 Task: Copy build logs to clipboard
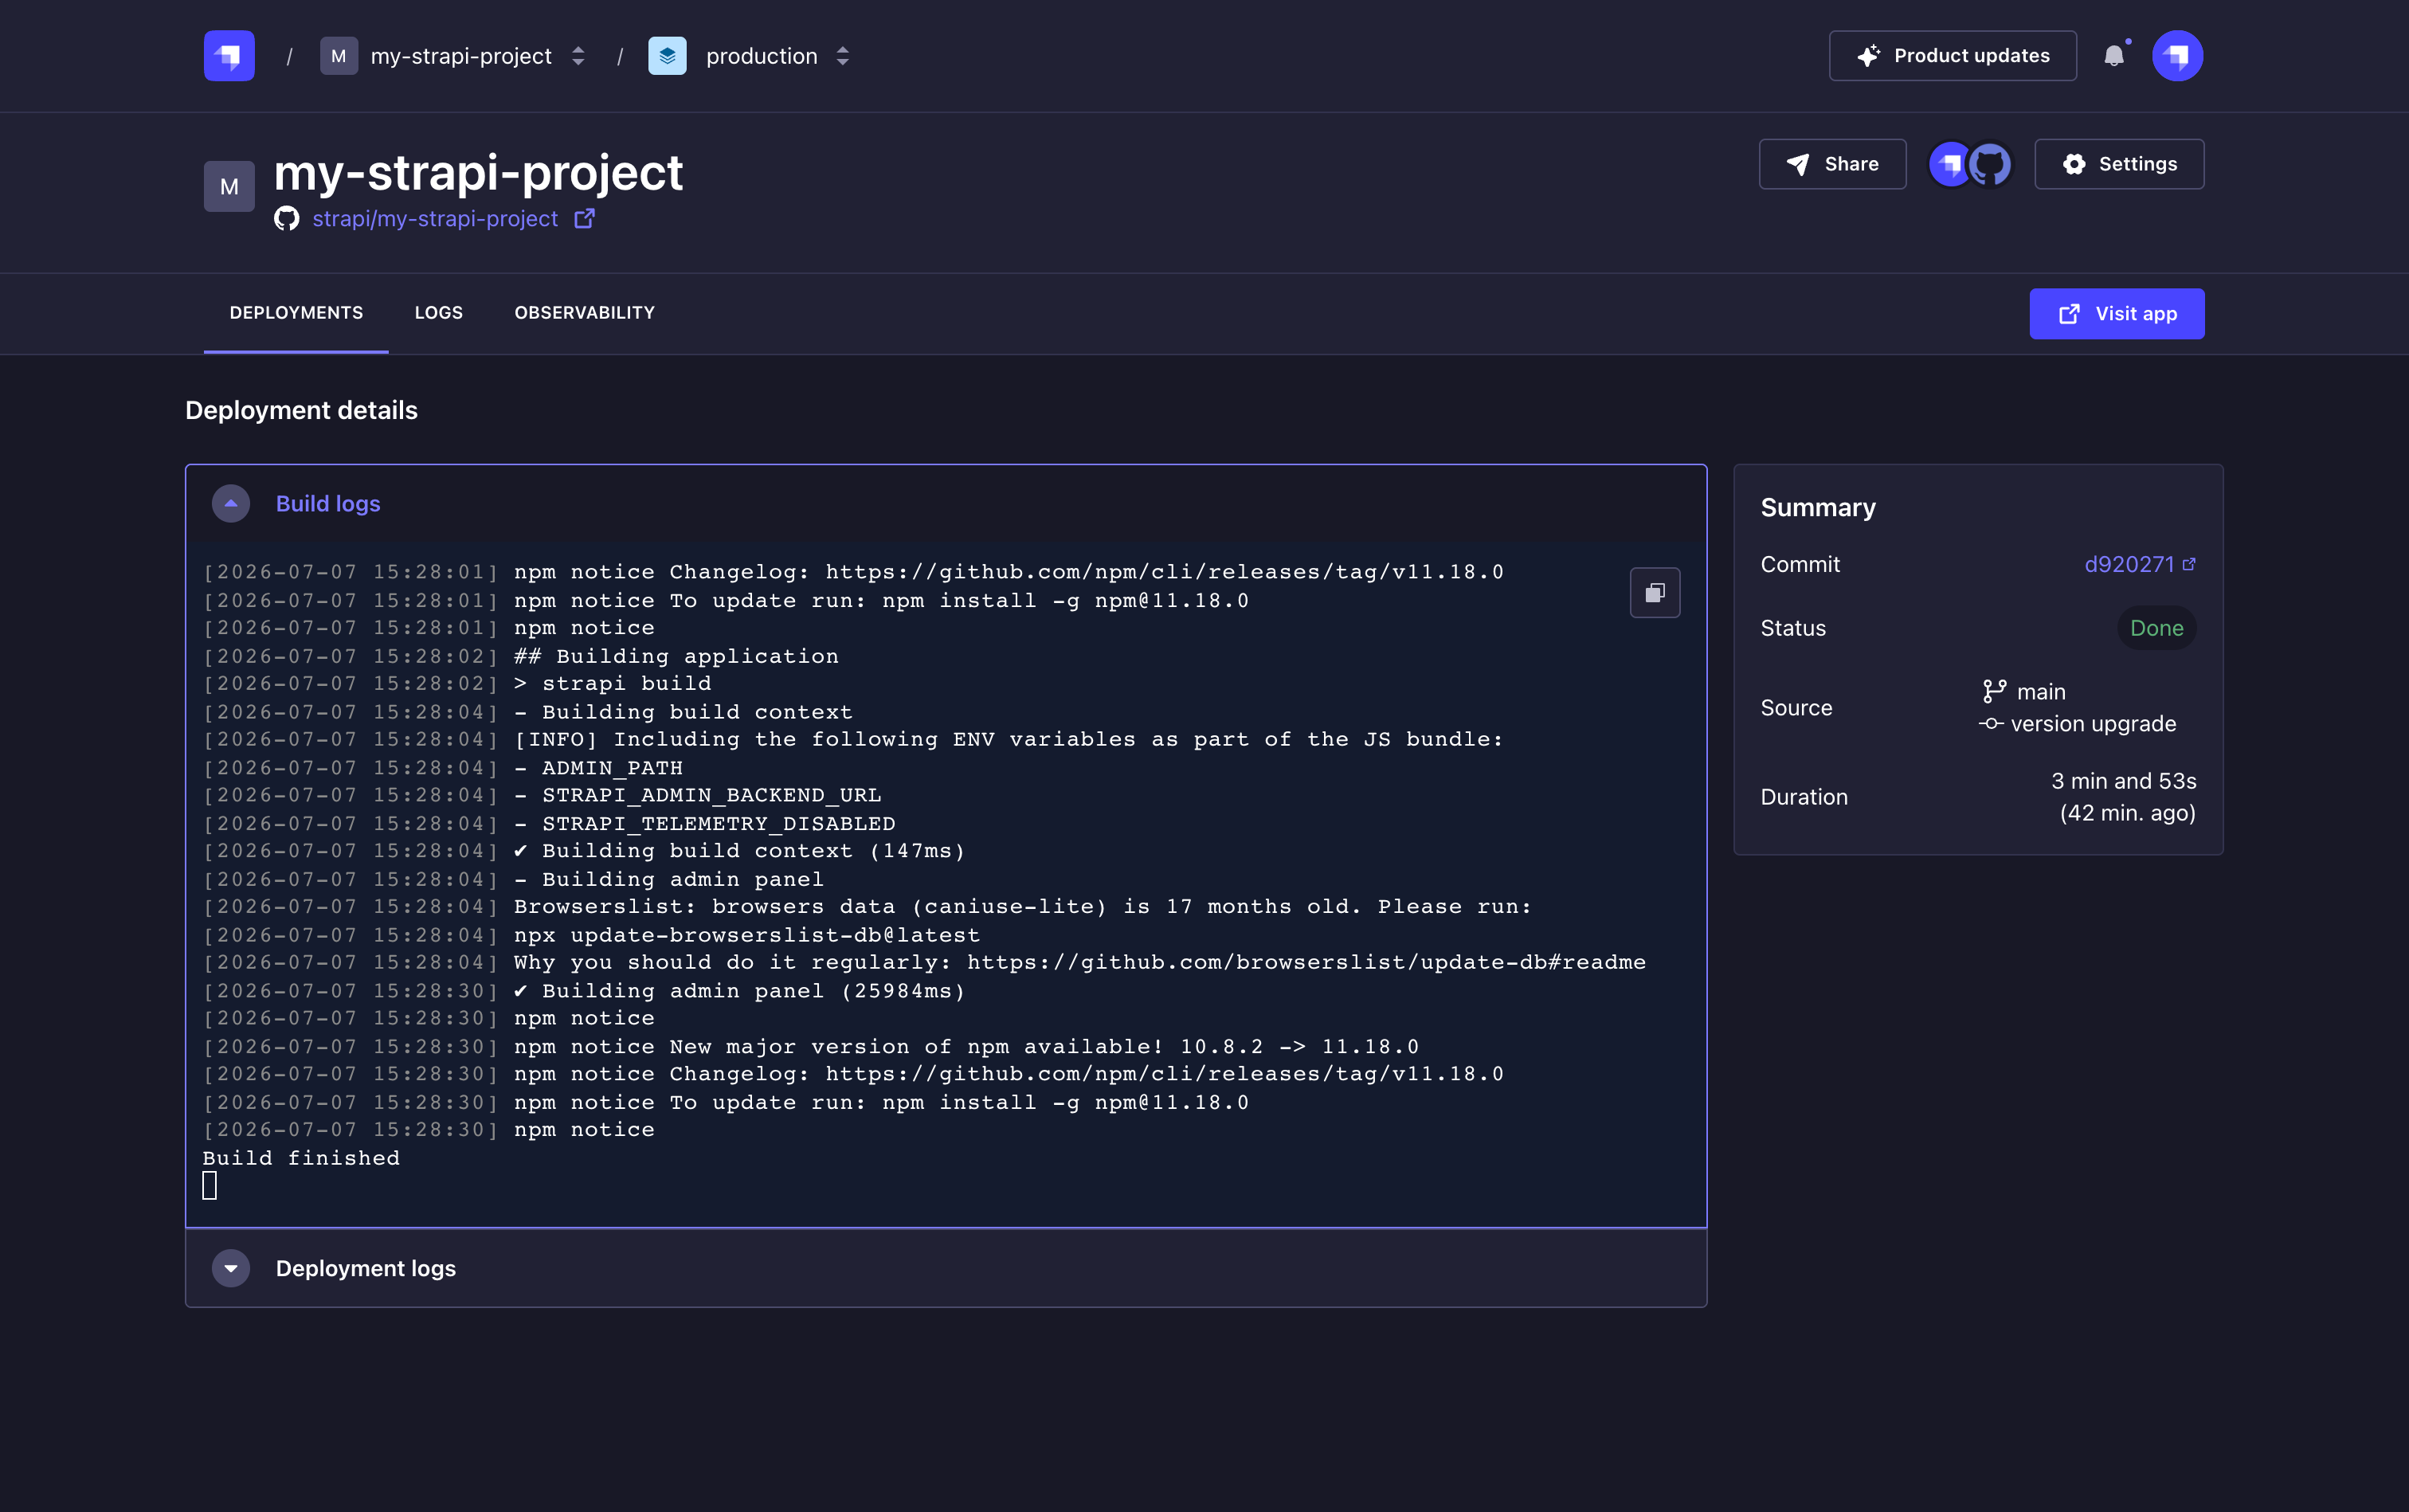tap(1655, 593)
